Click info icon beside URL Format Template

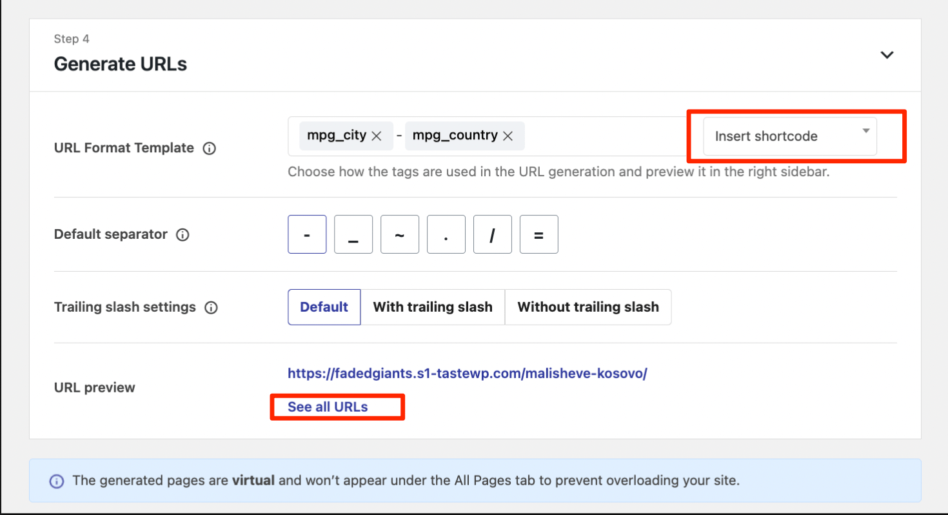[209, 148]
